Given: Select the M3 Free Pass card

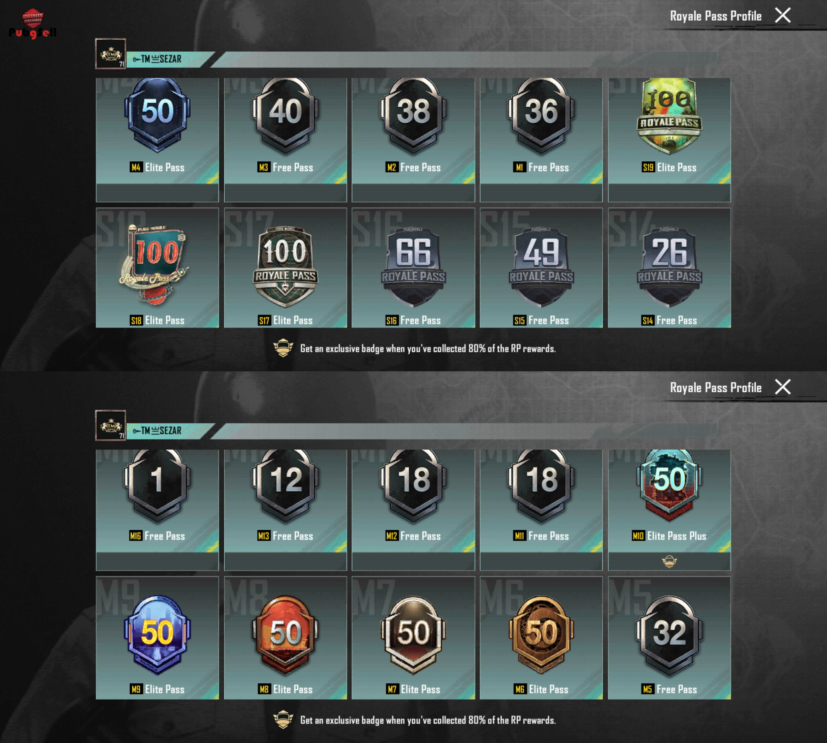Looking at the screenshot, I should 285,140.
